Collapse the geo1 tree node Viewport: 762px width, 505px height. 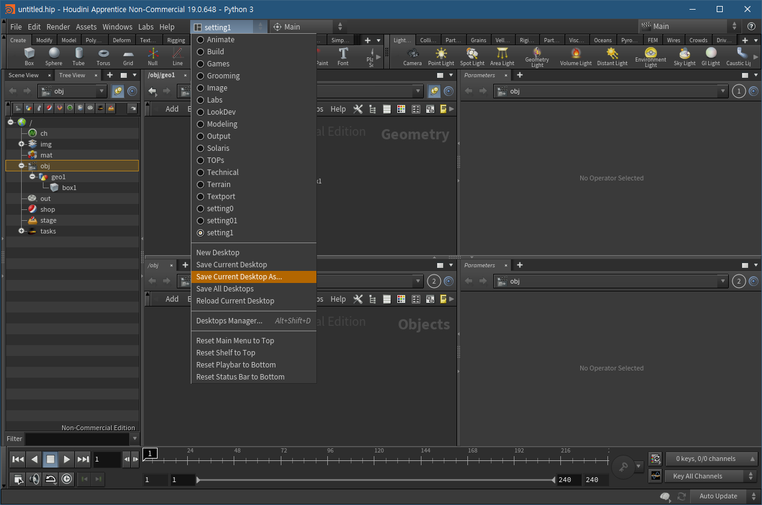(x=32, y=177)
